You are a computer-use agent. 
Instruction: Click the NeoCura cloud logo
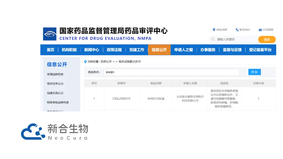pos(33,132)
